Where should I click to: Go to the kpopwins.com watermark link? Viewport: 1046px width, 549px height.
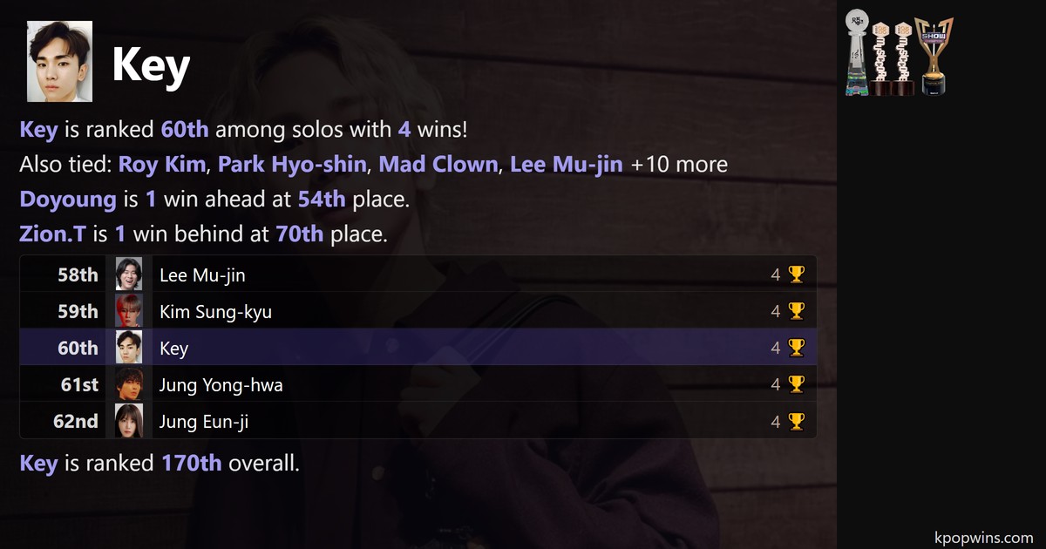981,538
